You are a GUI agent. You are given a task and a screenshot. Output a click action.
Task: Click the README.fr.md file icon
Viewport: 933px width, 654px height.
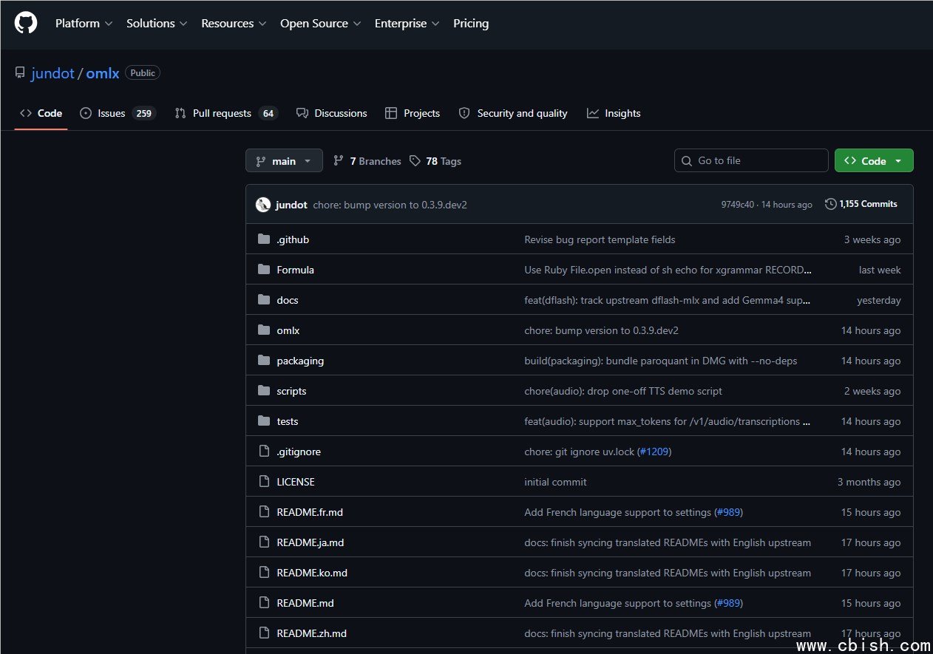pyautogui.click(x=264, y=512)
